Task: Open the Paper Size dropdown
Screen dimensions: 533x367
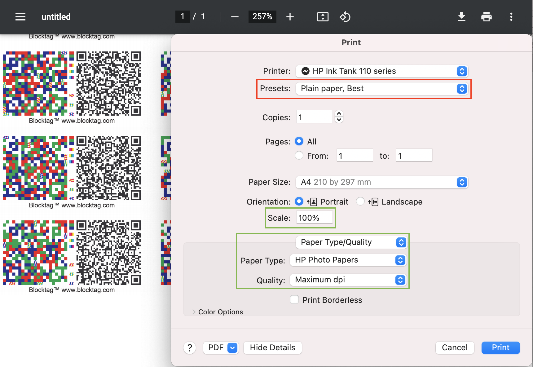Action: pos(381,182)
